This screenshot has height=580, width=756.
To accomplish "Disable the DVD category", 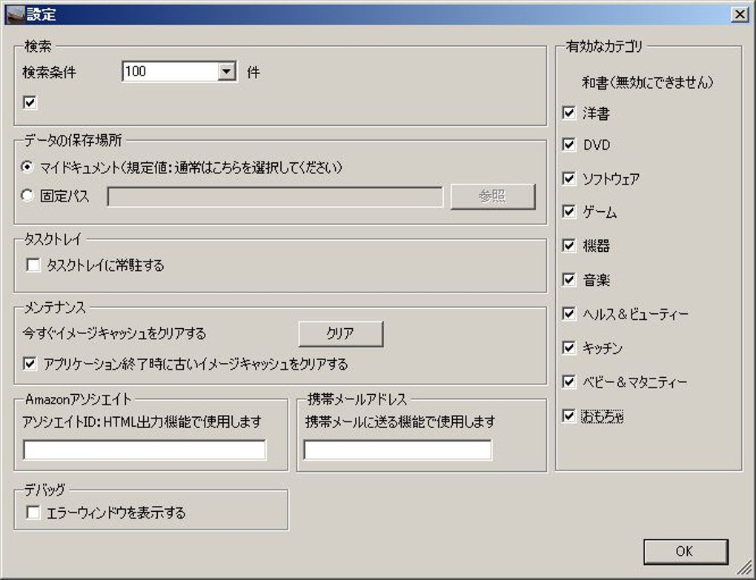I will click(568, 146).
